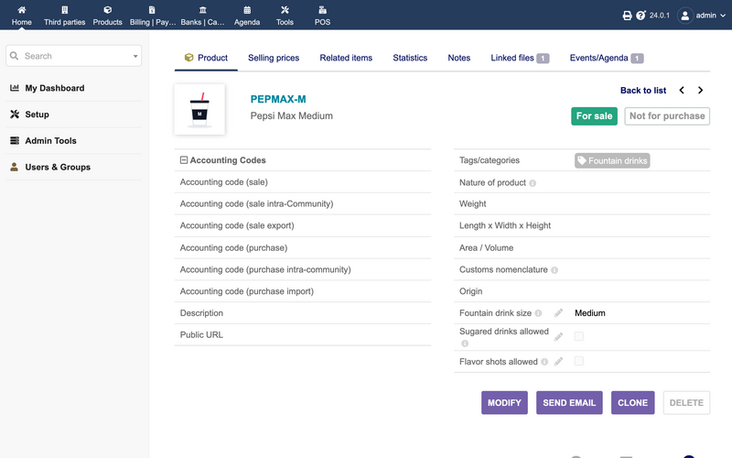Toggle the For sale status
This screenshot has width=732, height=458.
(x=594, y=116)
